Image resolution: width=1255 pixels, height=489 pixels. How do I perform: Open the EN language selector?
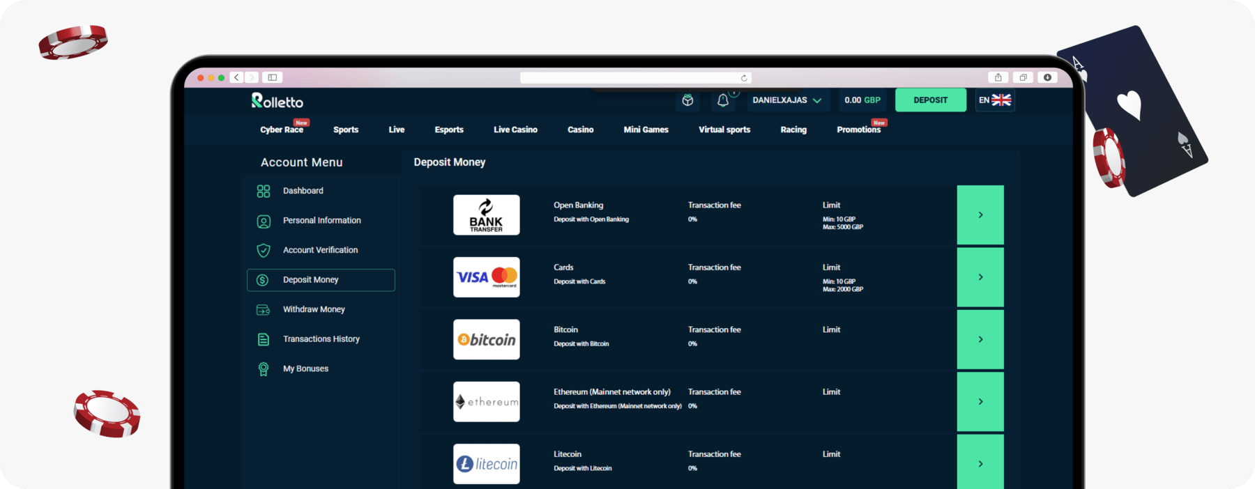click(995, 100)
